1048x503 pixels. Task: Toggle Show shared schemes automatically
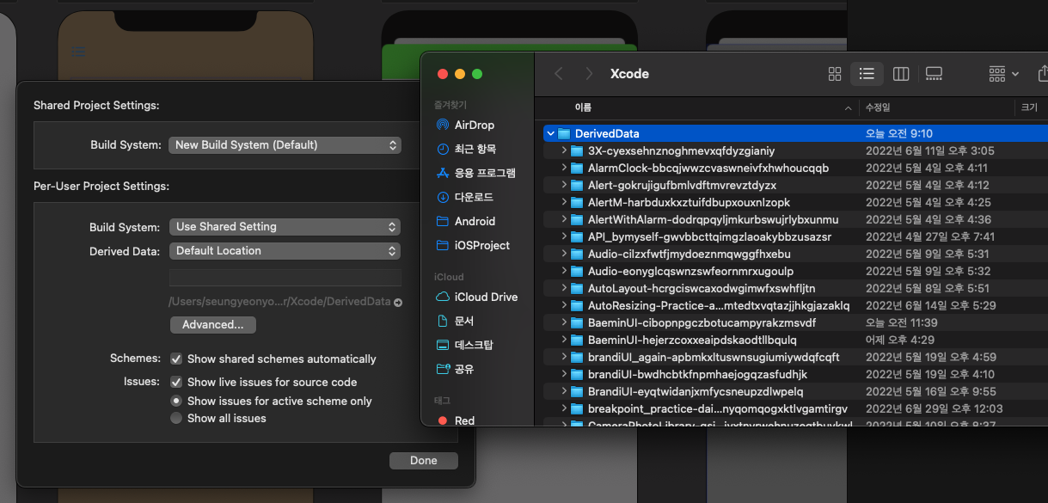pos(176,359)
